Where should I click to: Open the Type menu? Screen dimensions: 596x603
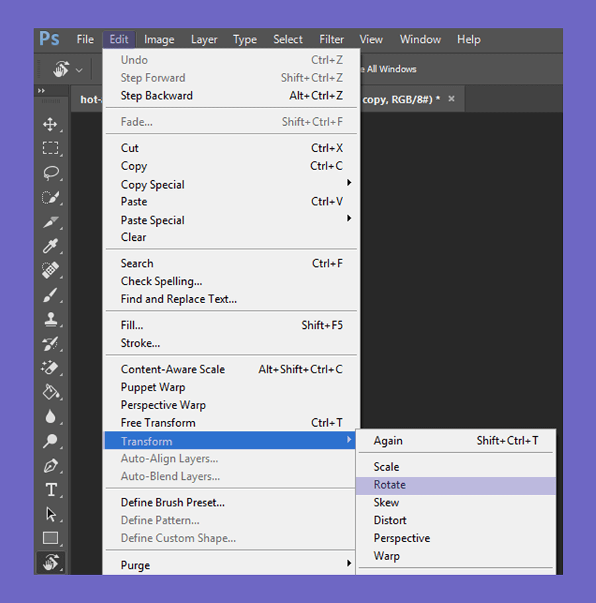pos(245,39)
